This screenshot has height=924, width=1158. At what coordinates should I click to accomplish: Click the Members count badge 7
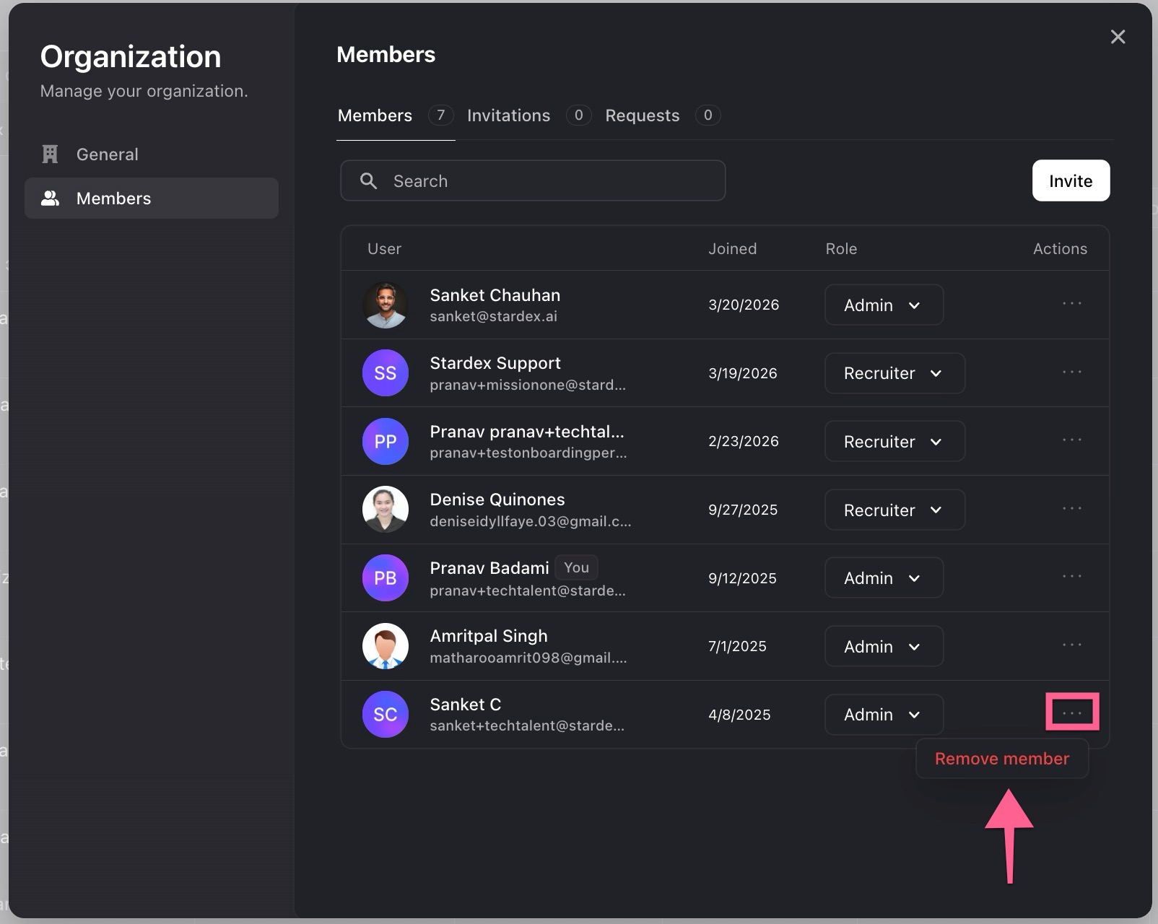tap(440, 115)
